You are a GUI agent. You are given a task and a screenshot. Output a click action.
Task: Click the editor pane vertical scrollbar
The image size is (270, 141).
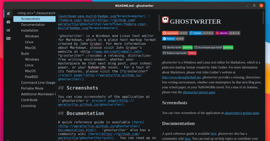pos(159,23)
